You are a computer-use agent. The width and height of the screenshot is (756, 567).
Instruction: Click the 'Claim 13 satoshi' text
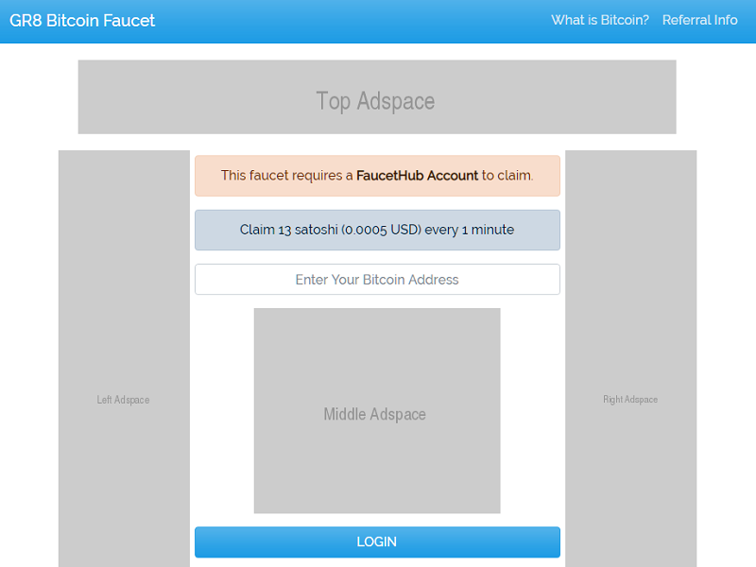pos(281,230)
